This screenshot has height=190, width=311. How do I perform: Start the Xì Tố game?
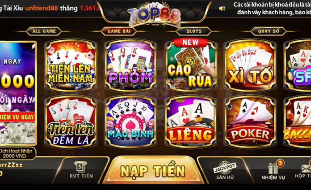click(250, 65)
